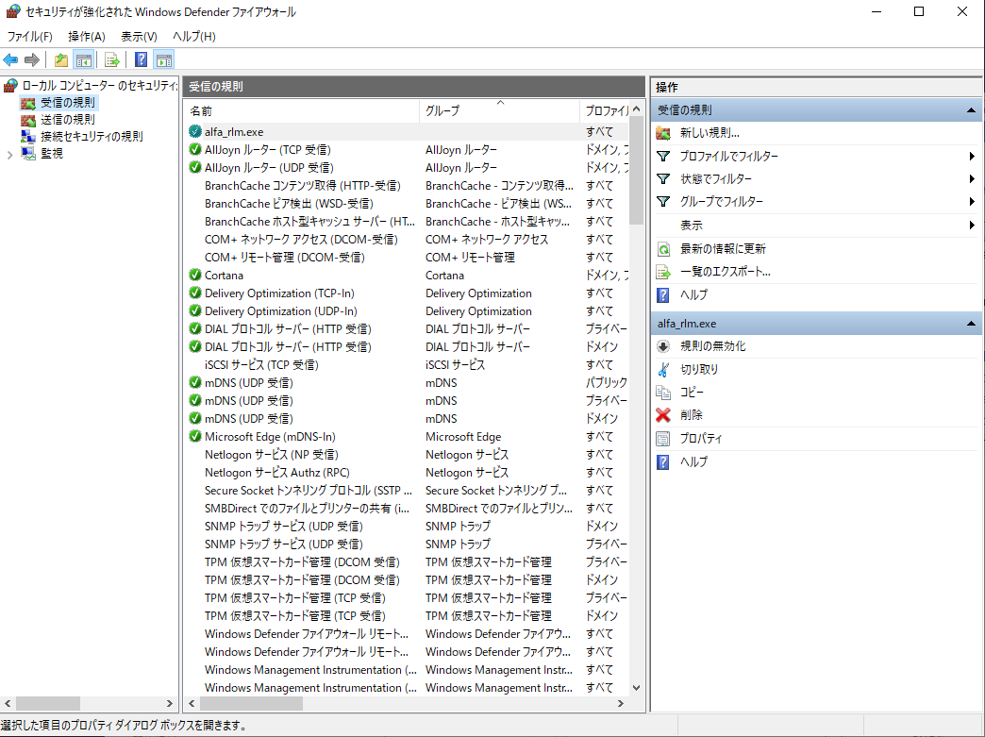Image resolution: width=985 pixels, height=737 pixels.
Task: Open the 操作(A) menu
Action: pyautogui.click(x=87, y=37)
